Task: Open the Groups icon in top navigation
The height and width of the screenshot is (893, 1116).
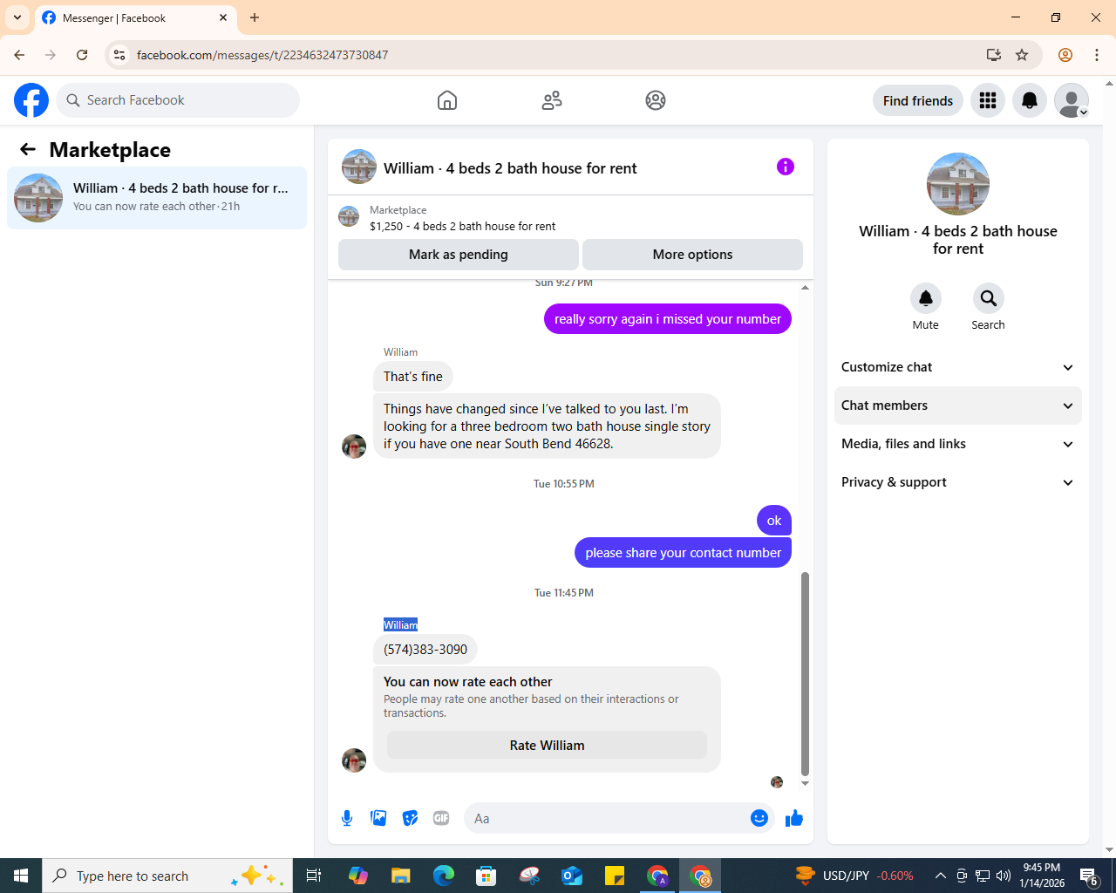Action: (656, 100)
